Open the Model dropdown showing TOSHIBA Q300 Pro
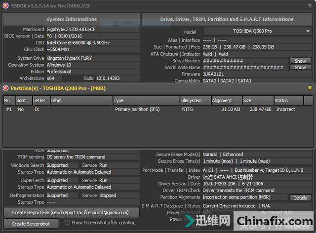 click(x=257, y=31)
